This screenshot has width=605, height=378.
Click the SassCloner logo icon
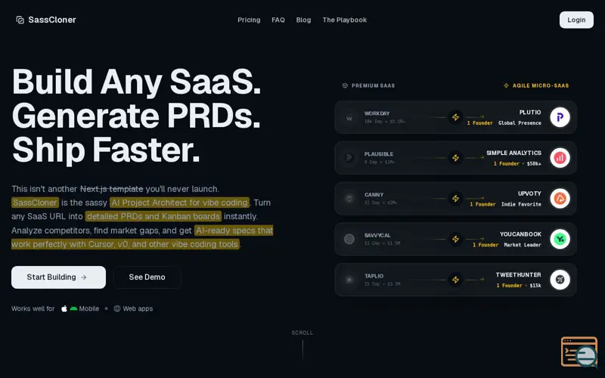20,20
